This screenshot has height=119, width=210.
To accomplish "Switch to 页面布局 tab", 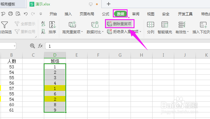I will click(87, 14).
